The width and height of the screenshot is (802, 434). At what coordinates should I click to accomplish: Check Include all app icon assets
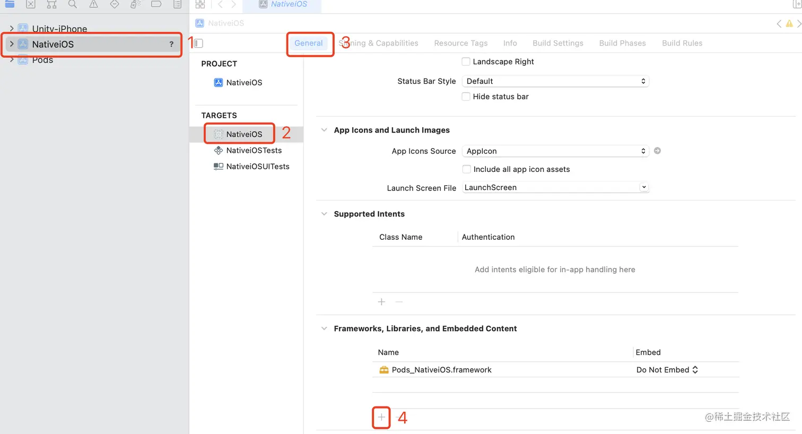[x=466, y=169]
